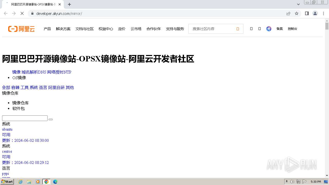The width and height of the screenshot is (329, 185).
Task: Open the 解决方案 header menu
Action: coord(63,29)
